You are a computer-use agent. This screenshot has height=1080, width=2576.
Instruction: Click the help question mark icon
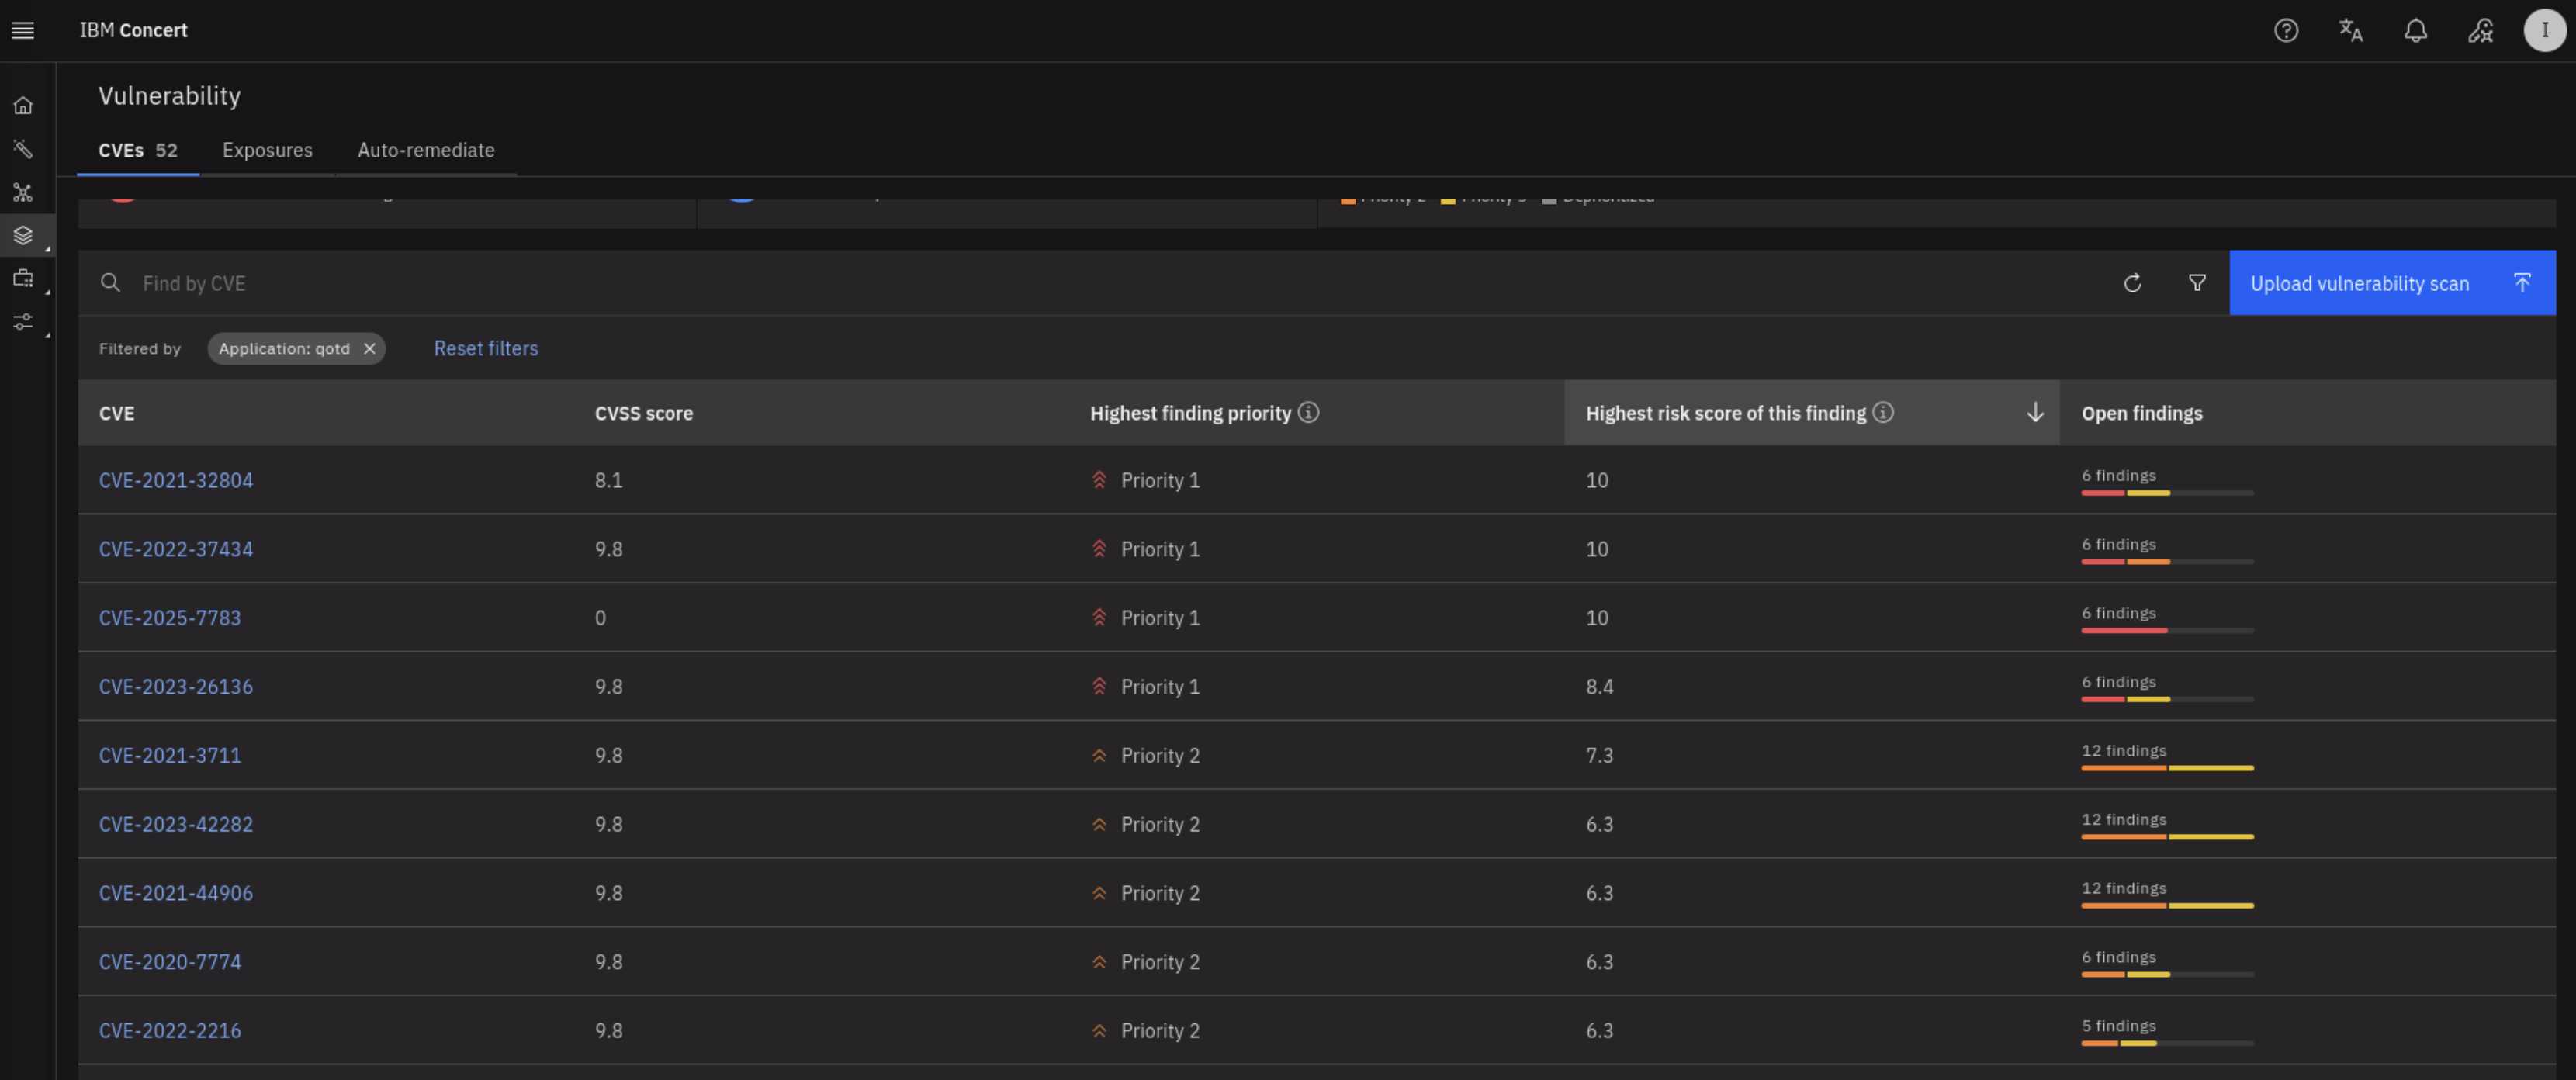(x=2286, y=30)
